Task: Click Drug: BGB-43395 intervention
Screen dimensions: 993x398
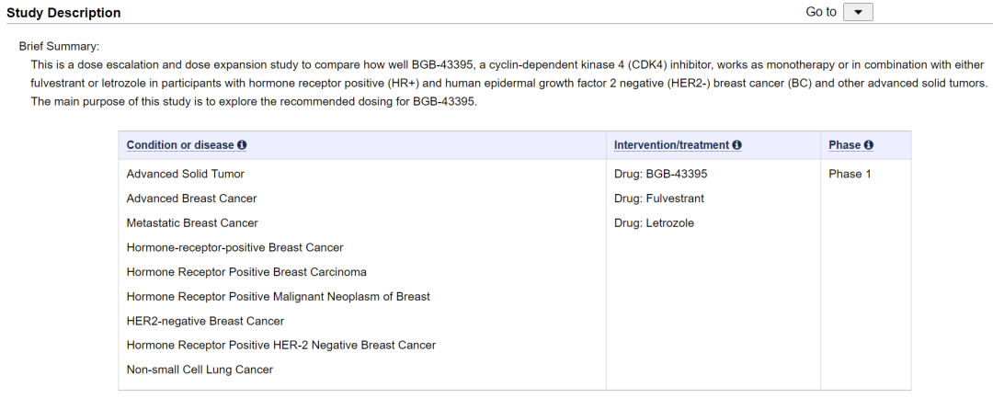Action: point(660,174)
